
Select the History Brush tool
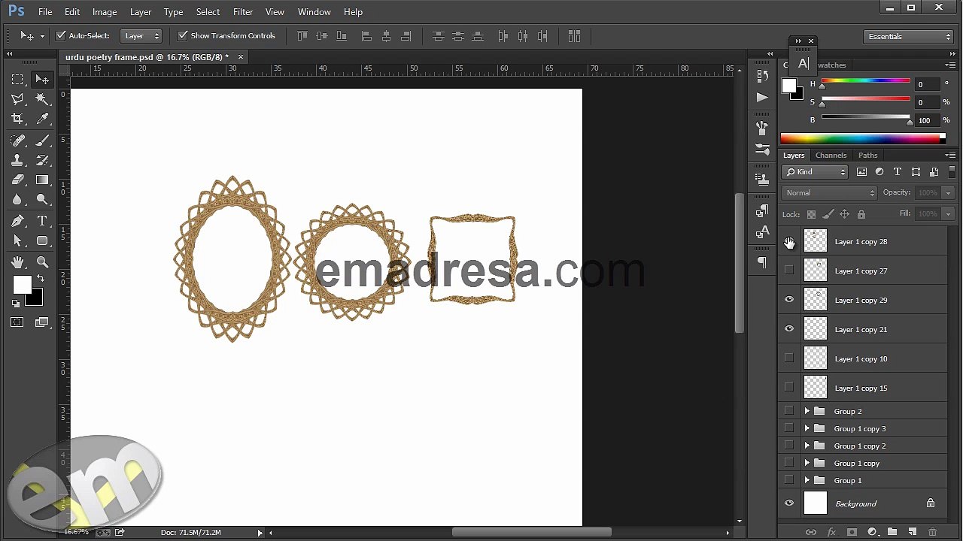[42, 160]
